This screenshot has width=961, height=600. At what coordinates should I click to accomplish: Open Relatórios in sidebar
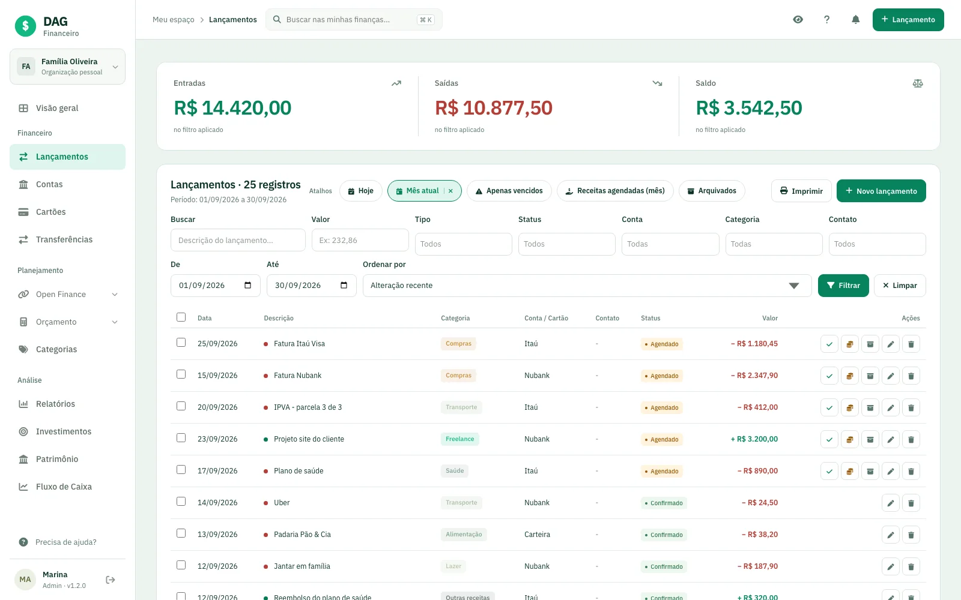[67, 404]
